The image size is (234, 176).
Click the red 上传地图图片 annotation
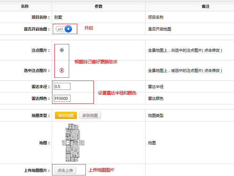tap(101, 170)
